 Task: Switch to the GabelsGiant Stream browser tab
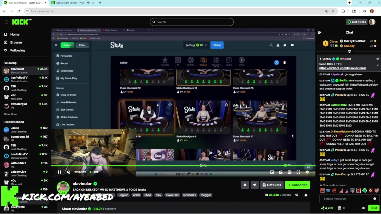tap(71, 3)
